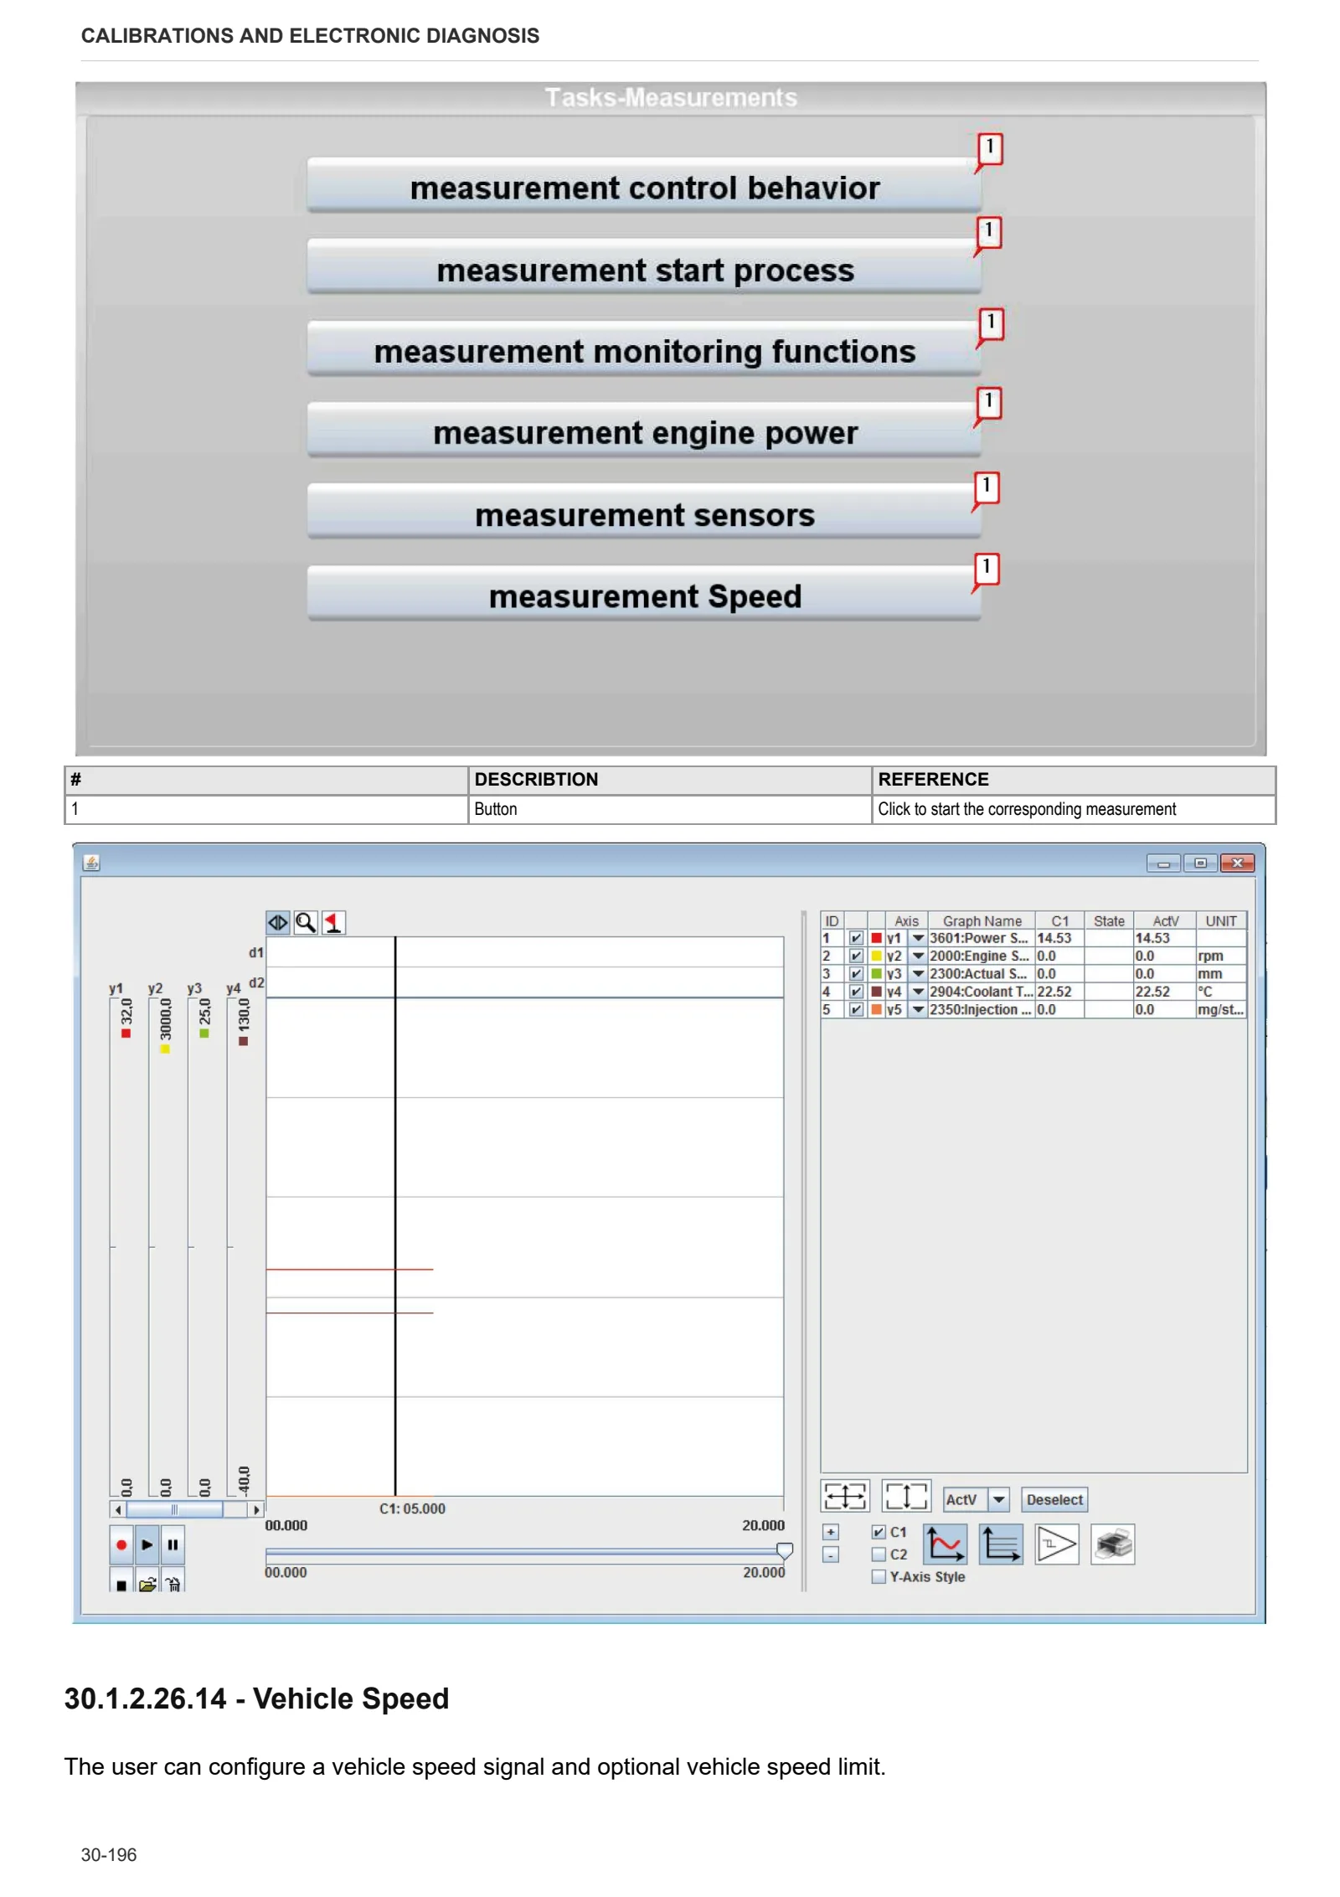Screen dimensions: 1340x1897
Task: Click the vertical fit icon
Action: click(906, 1496)
